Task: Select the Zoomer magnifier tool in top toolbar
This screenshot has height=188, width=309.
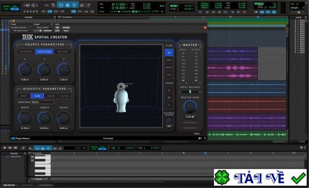Action: [x=53, y=5]
